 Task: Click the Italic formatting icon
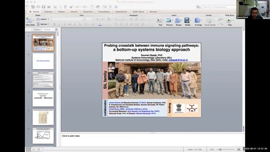[59, 24]
